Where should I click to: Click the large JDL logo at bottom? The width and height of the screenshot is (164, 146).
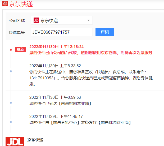tap(15, 141)
